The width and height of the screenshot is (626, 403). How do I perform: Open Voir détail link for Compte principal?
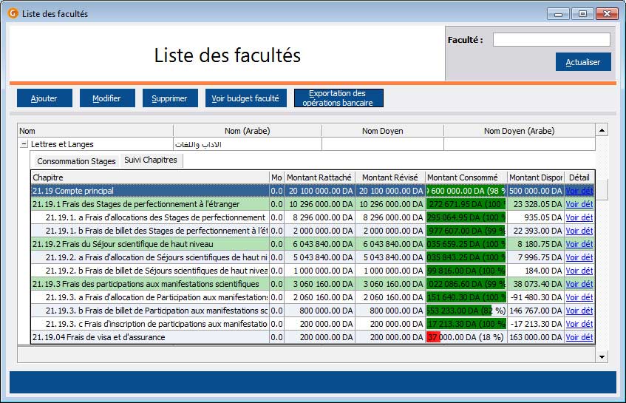[579, 191]
